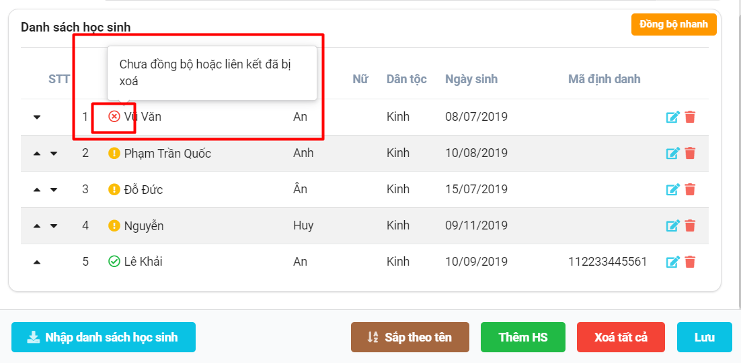741x363 pixels.
Task: Remove Lê Khải An using trash icon
Action: pos(690,262)
